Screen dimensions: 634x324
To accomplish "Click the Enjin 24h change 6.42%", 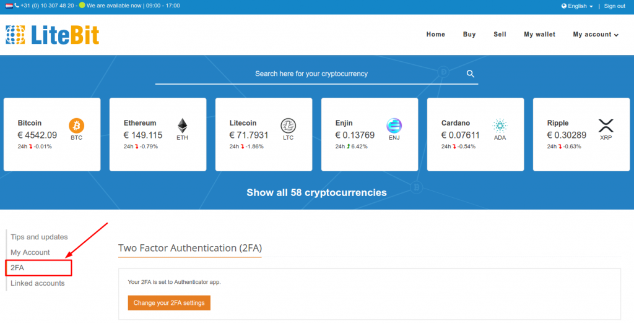I will click(360, 147).
